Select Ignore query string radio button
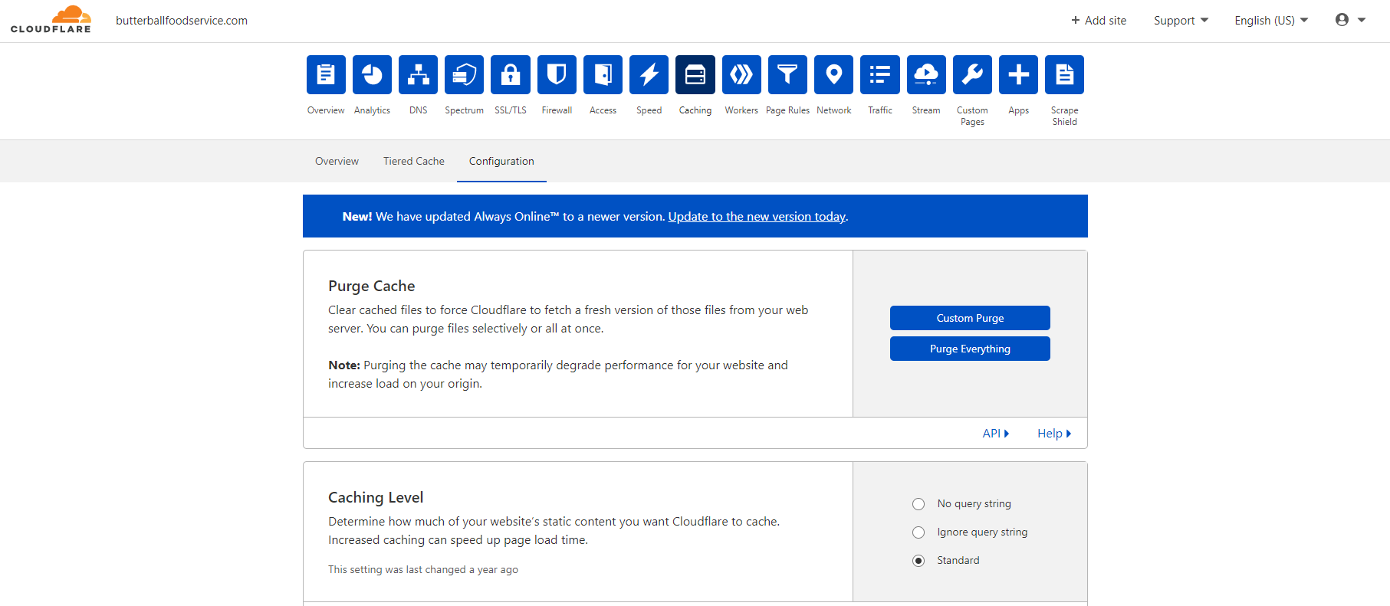 click(918, 532)
